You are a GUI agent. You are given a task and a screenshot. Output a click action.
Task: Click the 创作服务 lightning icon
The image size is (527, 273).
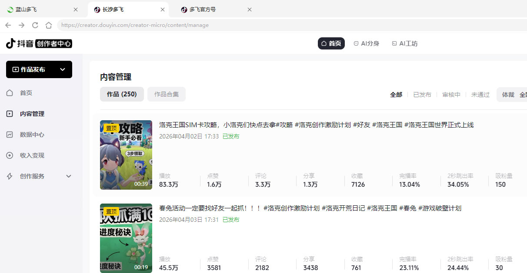pyautogui.click(x=10, y=176)
